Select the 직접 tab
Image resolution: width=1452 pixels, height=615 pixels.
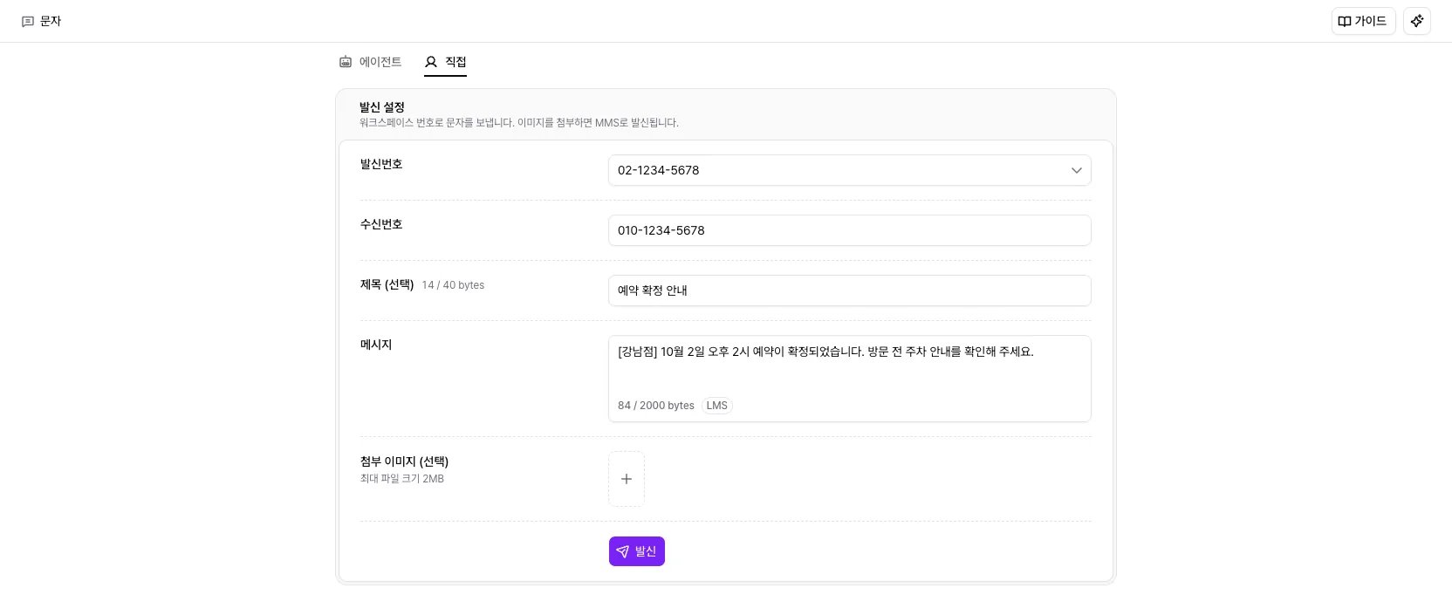[x=446, y=62]
